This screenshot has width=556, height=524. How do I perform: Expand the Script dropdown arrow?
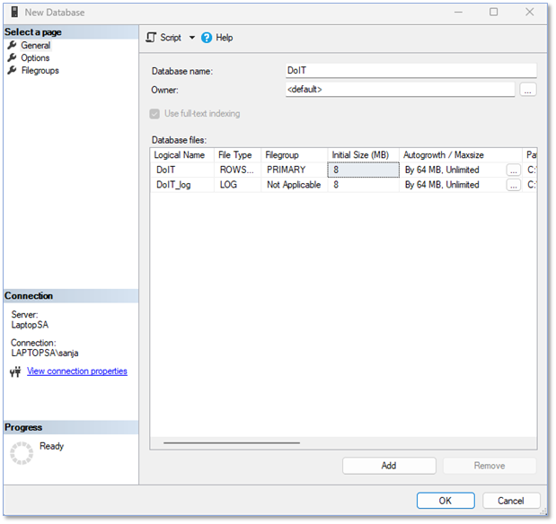[x=191, y=38]
